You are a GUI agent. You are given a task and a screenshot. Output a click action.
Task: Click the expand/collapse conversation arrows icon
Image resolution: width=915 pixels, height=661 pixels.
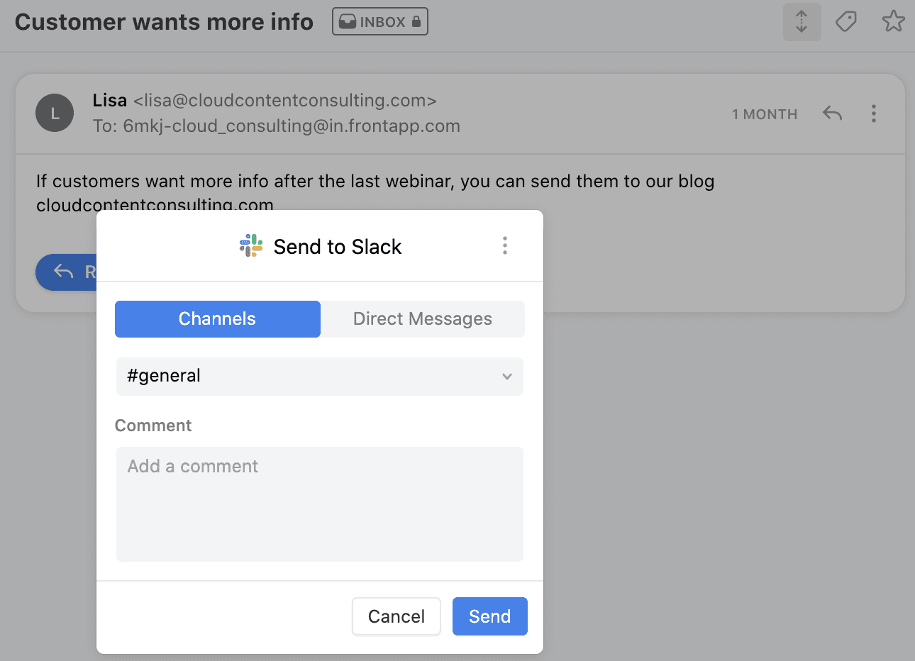pos(802,21)
